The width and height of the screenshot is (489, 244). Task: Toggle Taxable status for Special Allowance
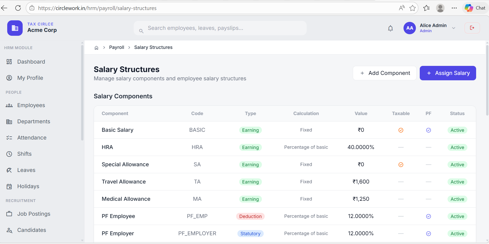[x=401, y=164]
